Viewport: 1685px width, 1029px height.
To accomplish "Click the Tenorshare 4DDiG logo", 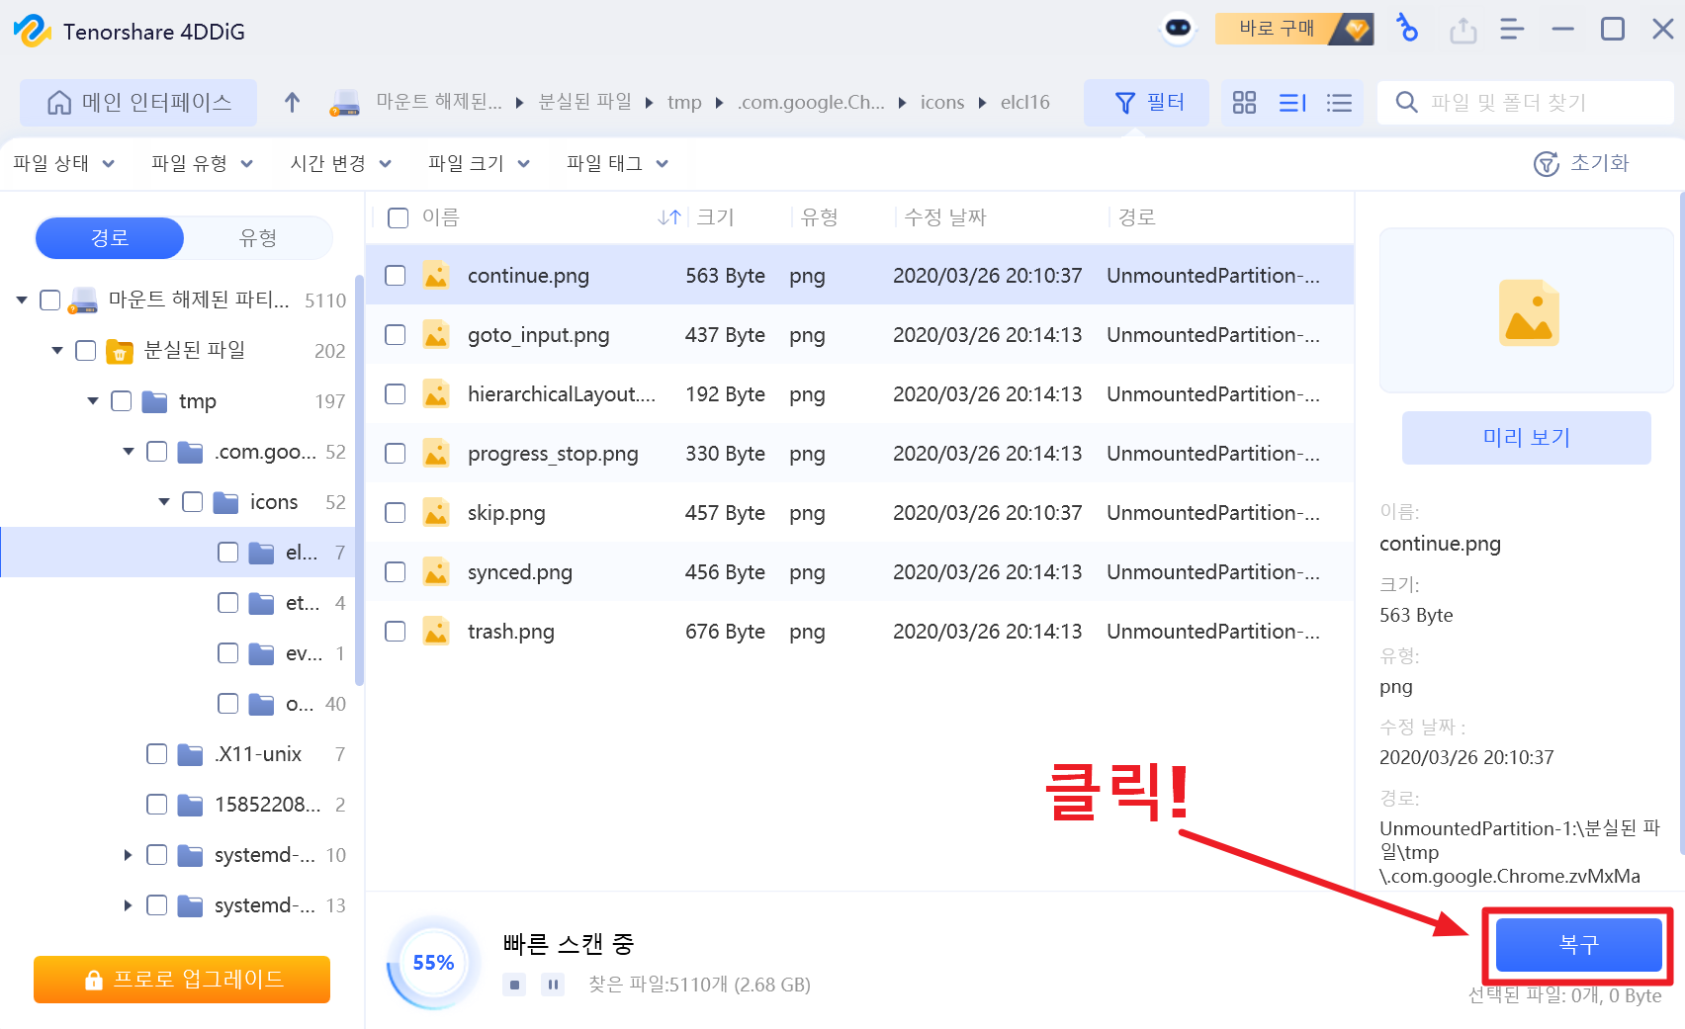I will click(x=32, y=31).
